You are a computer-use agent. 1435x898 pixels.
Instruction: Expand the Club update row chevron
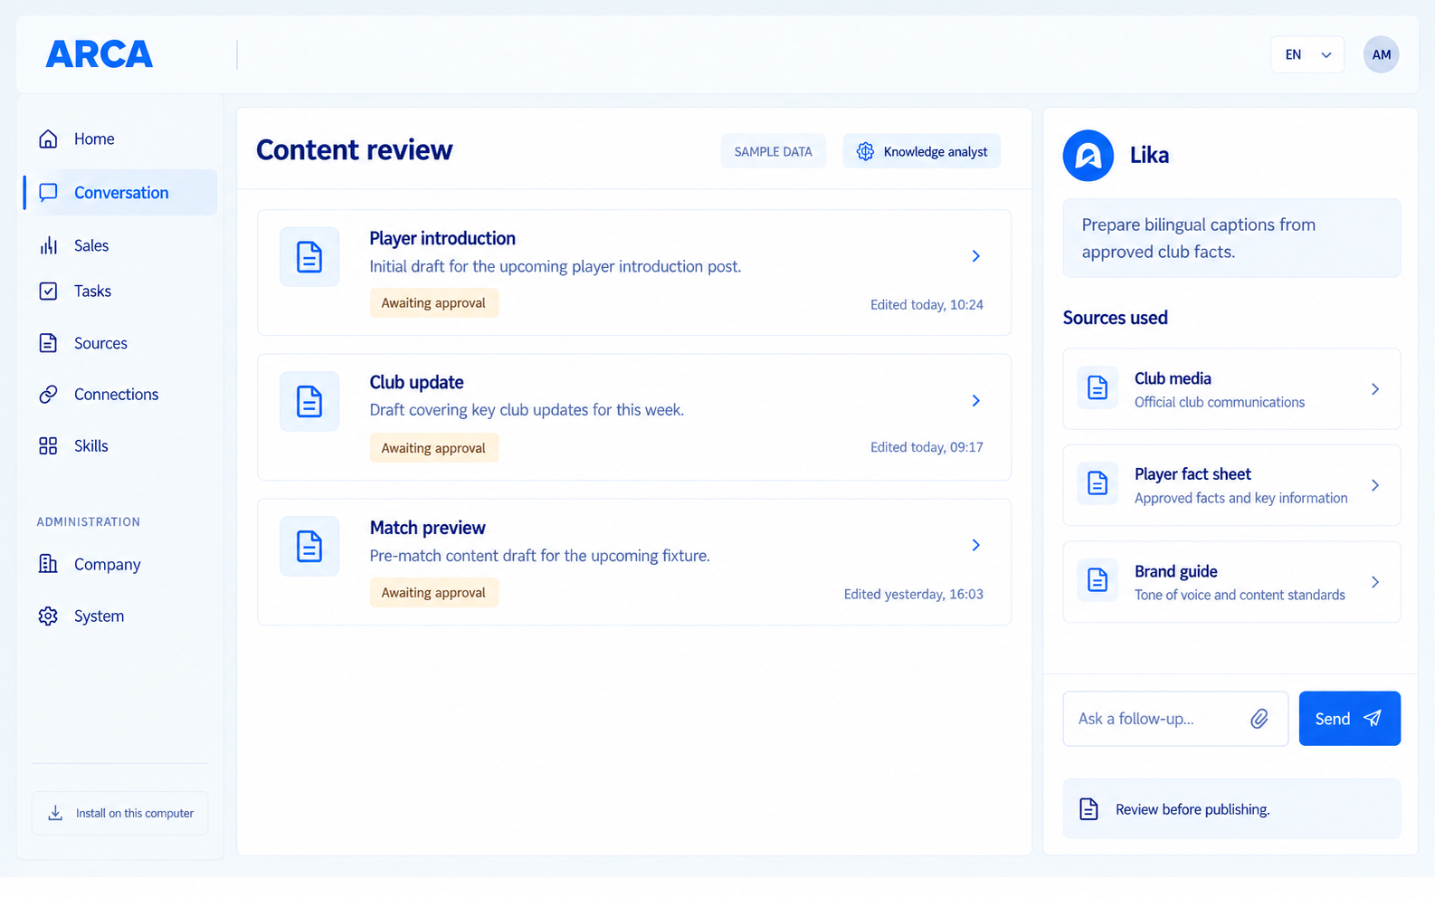tap(975, 400)
